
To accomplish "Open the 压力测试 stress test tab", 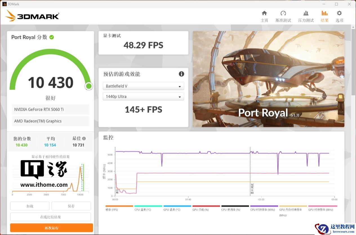I will click(x=306, y=17).
